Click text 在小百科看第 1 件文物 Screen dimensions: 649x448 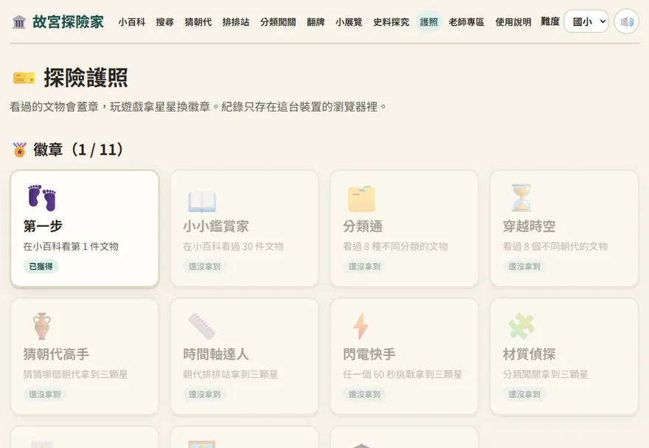pos(71,247)
